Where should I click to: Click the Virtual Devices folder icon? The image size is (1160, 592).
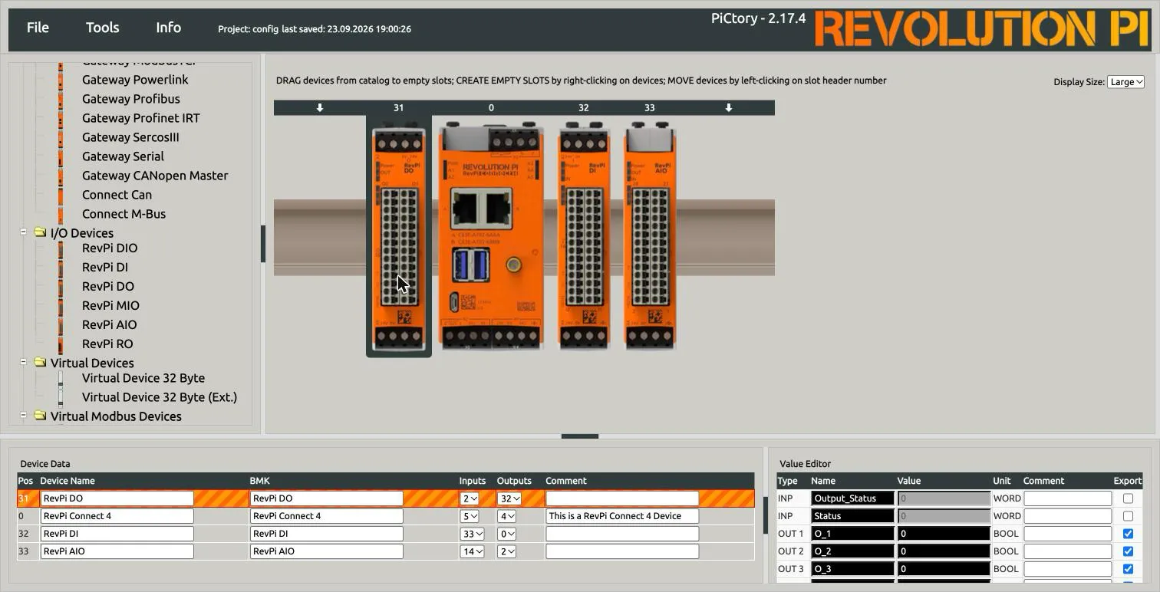tap(40, 362)
